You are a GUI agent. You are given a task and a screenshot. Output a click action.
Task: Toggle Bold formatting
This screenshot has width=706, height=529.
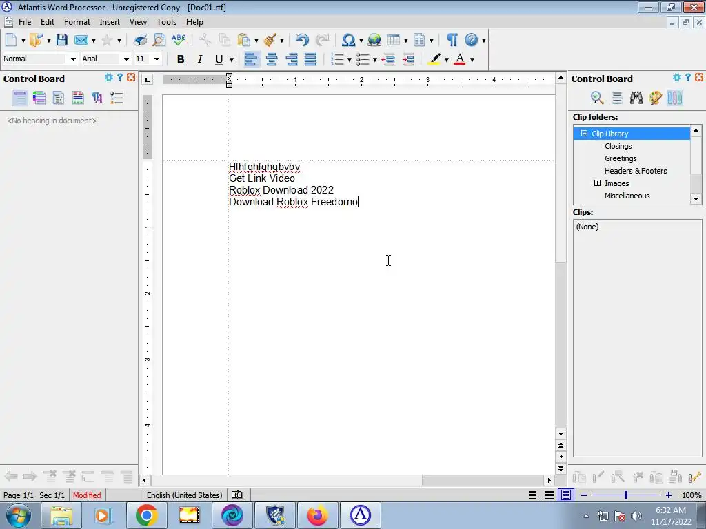[181, 59]
